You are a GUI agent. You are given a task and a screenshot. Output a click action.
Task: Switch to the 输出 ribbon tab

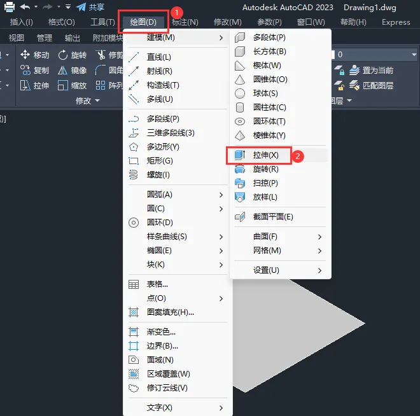[x=73, y=38]
